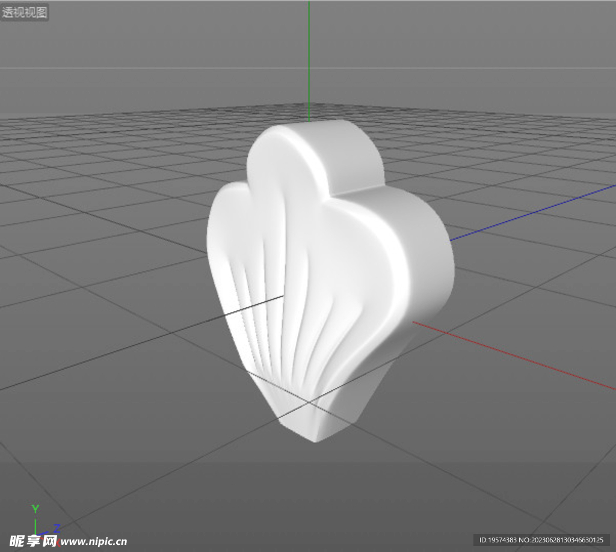Image resolution: width=616 pixels, height=552 pixels.
Task: Click the 透视视图 viewport label
Action: 24,12
